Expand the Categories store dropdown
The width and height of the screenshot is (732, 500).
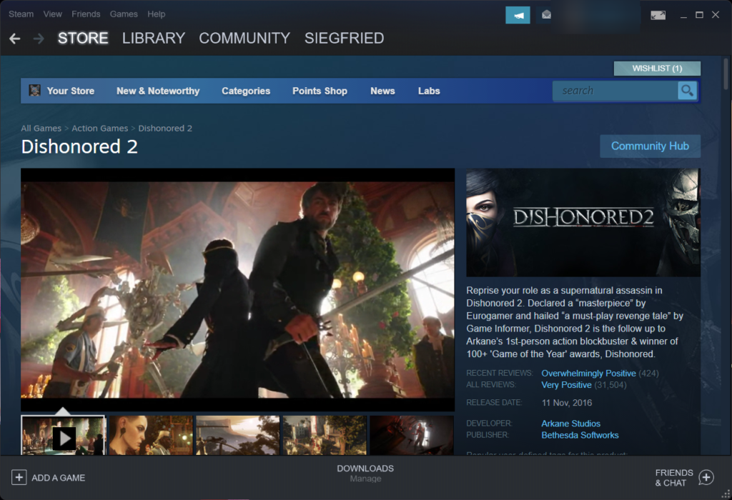click(246, 91)
